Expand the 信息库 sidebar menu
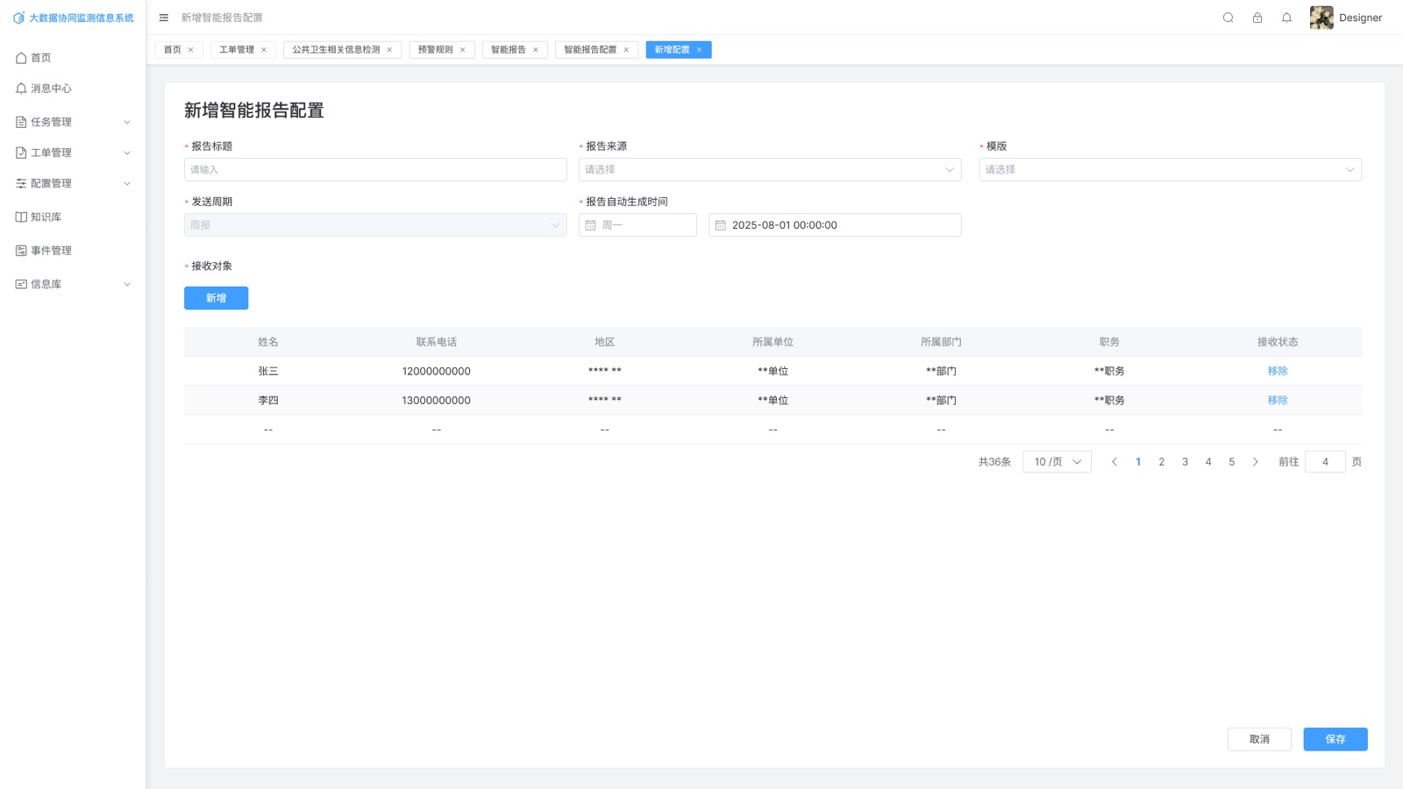 pyautogui.click(x=73, y=284)
